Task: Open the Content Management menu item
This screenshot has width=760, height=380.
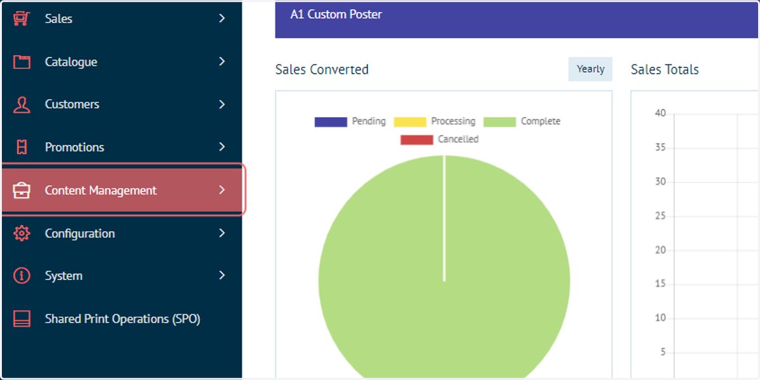Action: coord(123,190)
